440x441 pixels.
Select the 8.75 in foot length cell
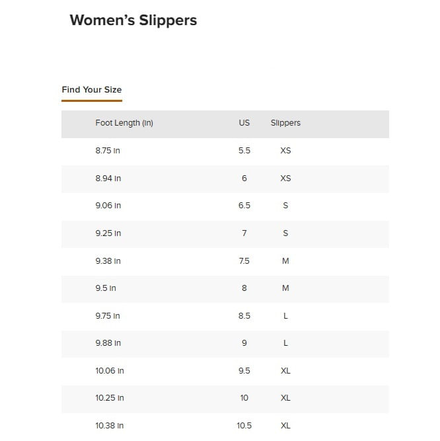point(108,151)
